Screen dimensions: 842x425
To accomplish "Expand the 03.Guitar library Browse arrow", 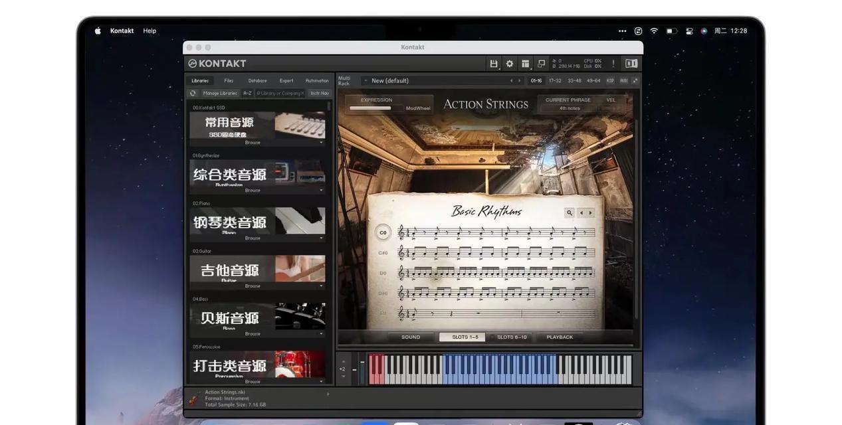I will click(322, 286).
